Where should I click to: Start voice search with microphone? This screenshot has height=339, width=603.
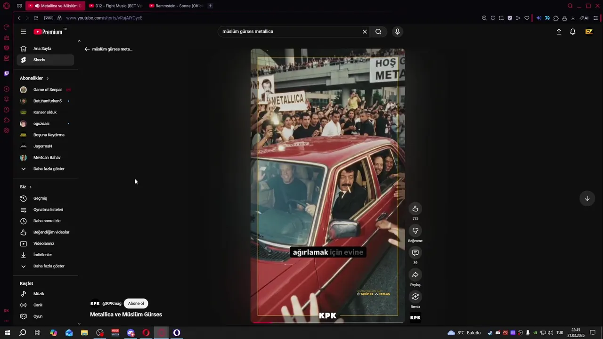pyautogui.click(x=398, y=32)
